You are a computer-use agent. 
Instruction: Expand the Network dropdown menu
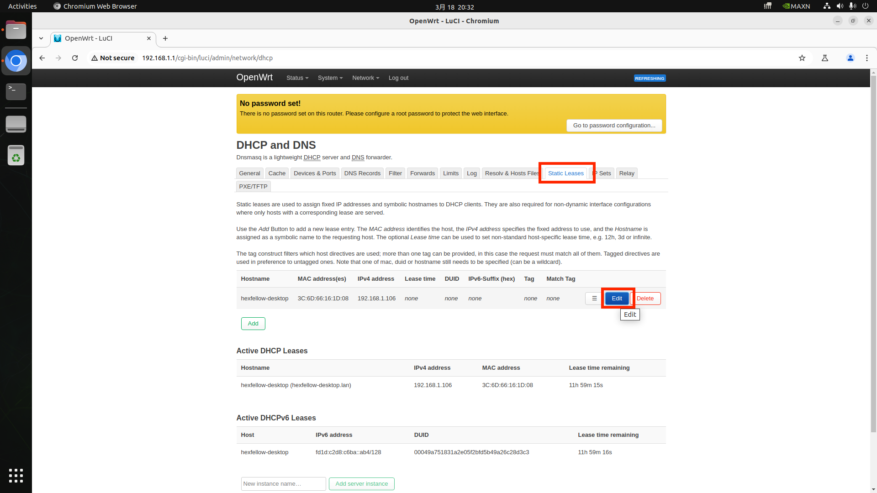[x=365, y=78]
